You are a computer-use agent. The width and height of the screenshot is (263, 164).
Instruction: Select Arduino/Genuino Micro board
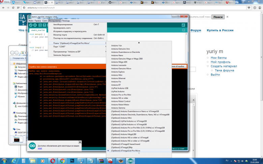139,69
